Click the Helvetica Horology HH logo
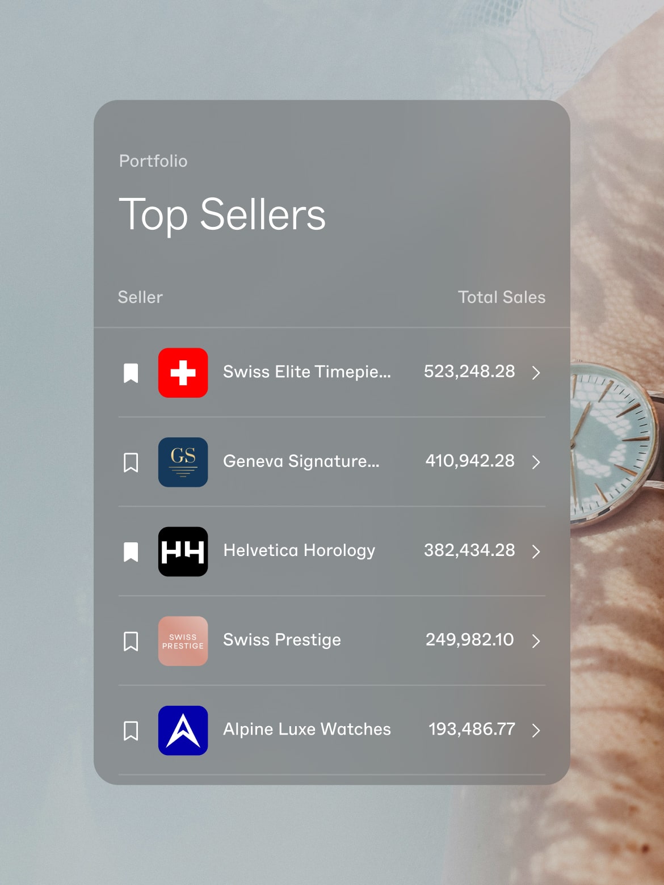The height and width of the screenshot is (885, 664). click(x=183, y=551)
